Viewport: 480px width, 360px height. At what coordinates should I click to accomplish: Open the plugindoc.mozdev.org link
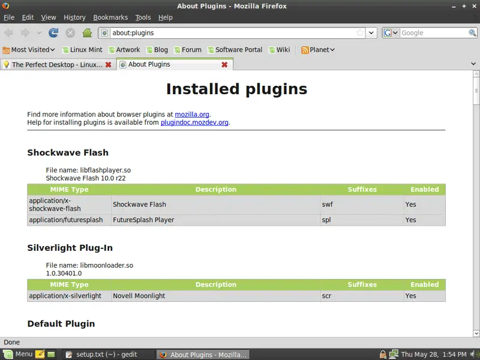pyautogui.click(x=194, y=122)
